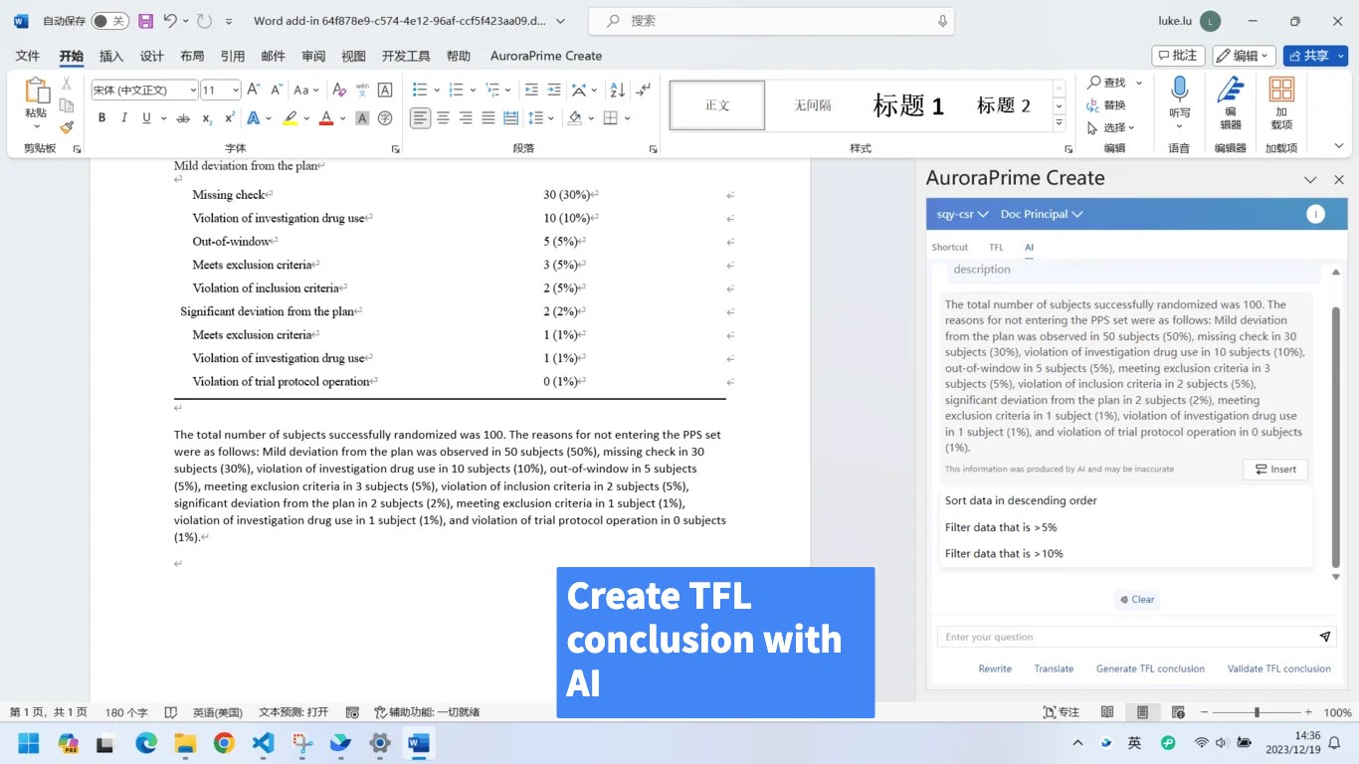Send the question with the paper plane icon
Screen dimensions: 1359x764
(x=1325, y=637)
